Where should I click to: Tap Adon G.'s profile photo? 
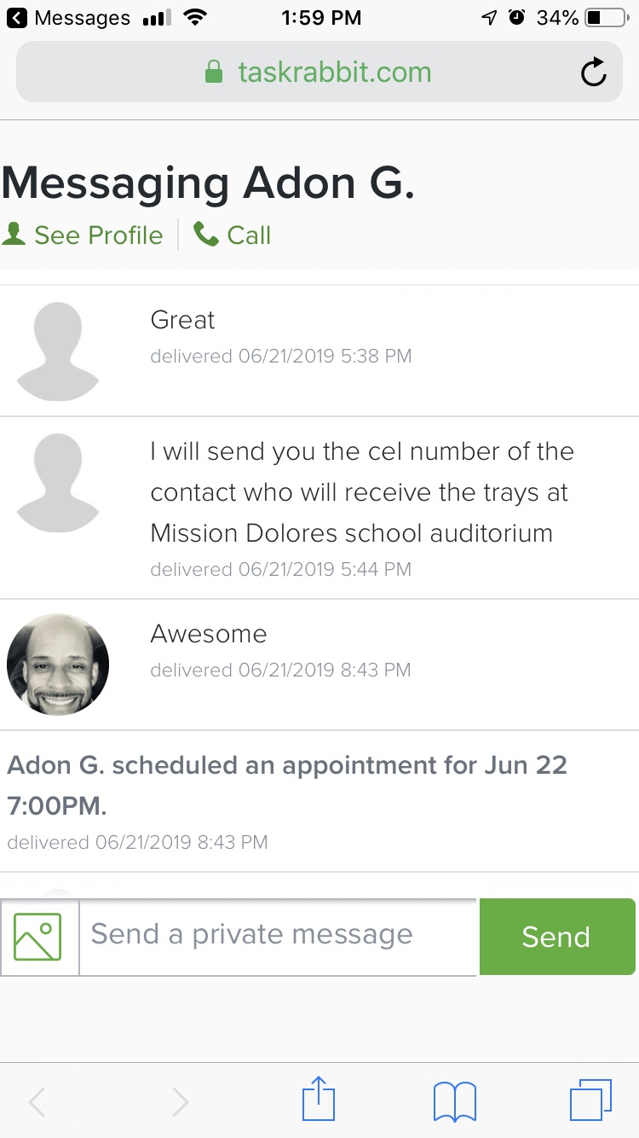click(58, 665)
